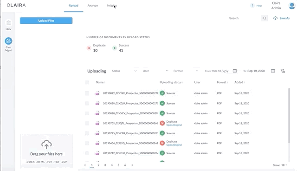Go to page 3
The image size is (297, 171).
[105, 165]
